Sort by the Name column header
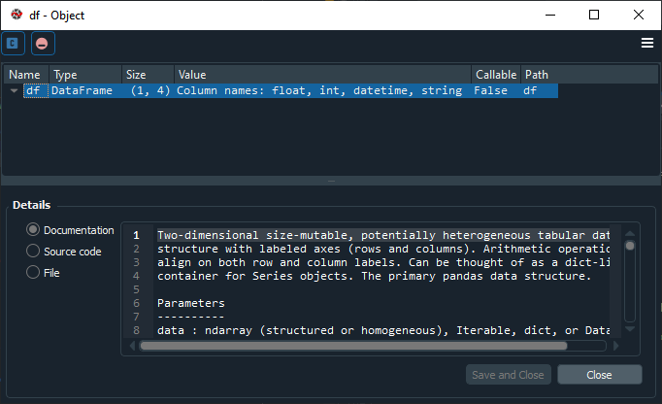The image size is (662, 404). coord(26,75)
